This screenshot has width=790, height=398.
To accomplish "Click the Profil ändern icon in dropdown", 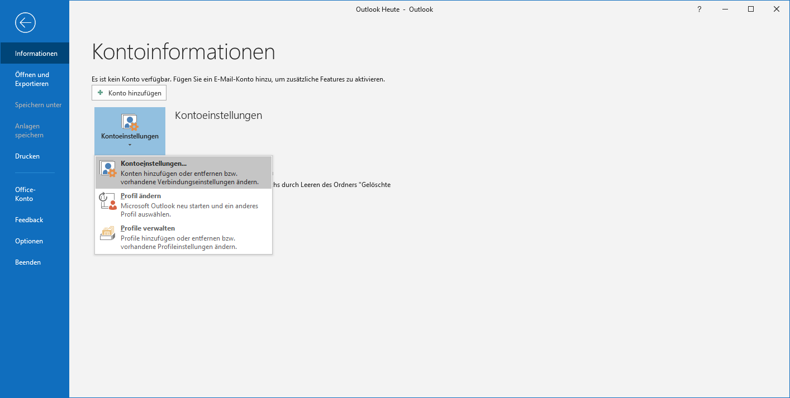I will 108,201.
